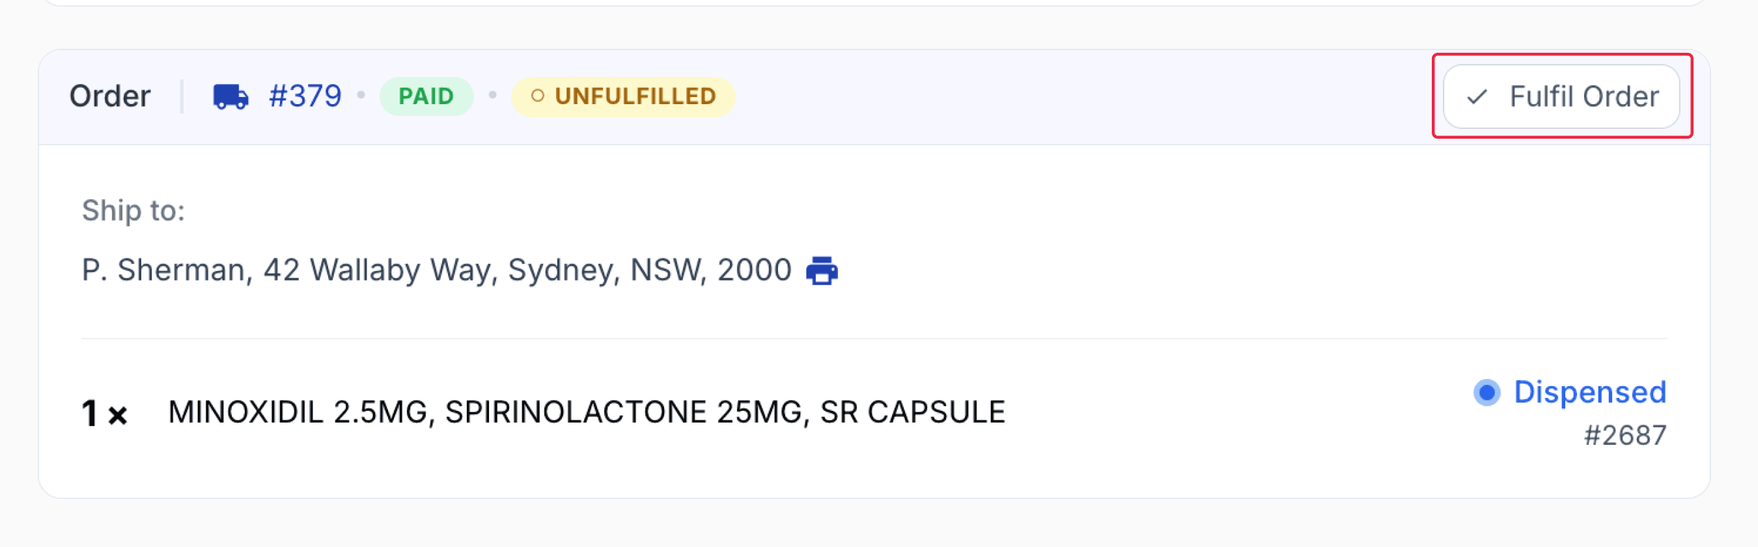The width and height of the screenshot is (1758, 547).
Task: Click the Fulfil Order button
Action: point(1561,96)
